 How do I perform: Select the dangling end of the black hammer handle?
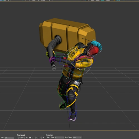(x=54, y=67)
